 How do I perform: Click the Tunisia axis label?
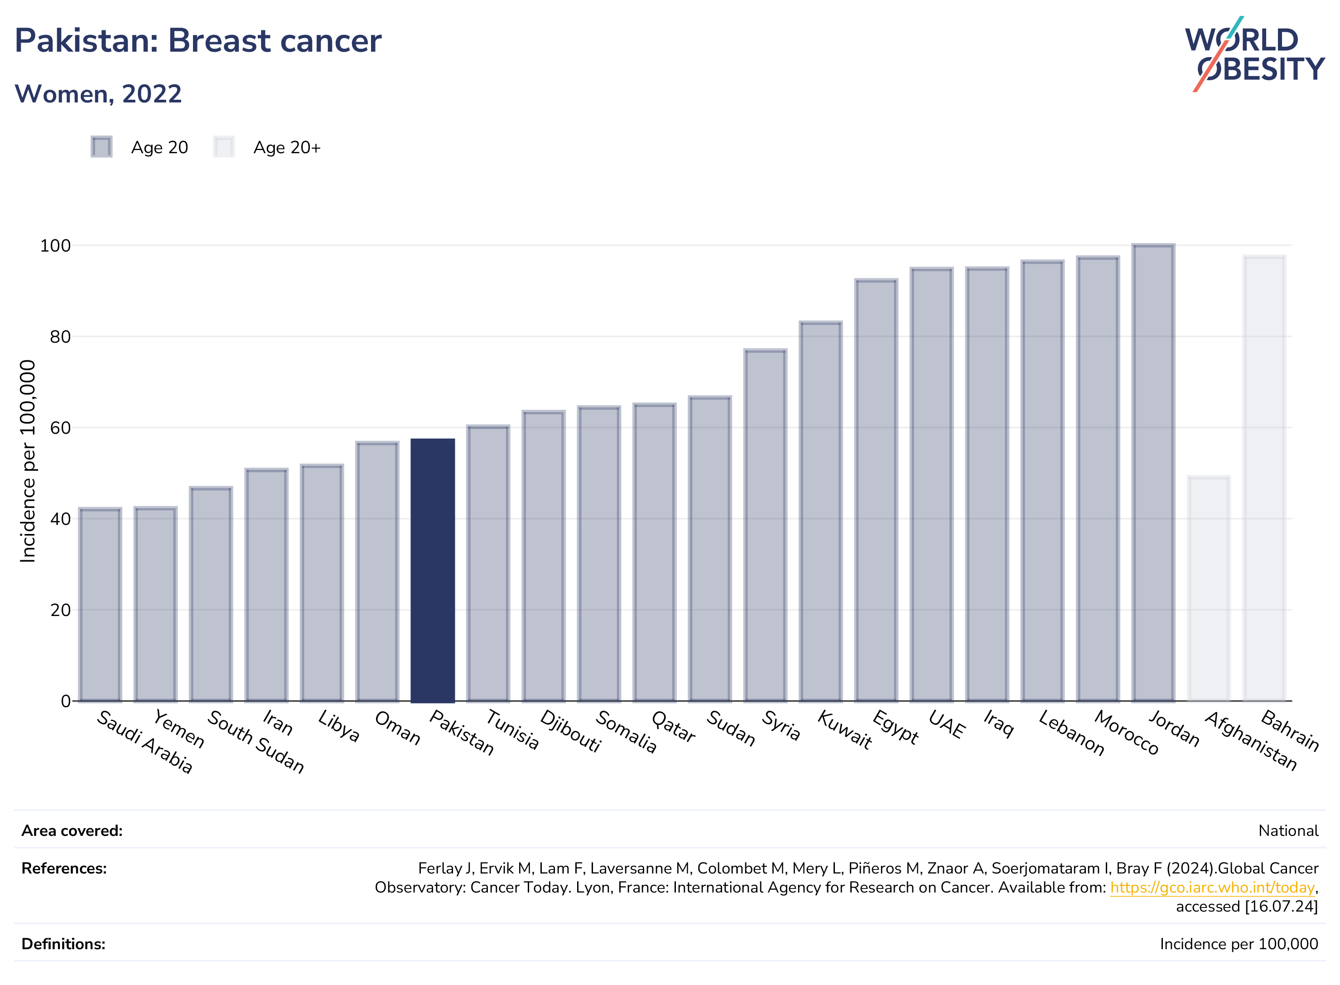pos(512,729)
